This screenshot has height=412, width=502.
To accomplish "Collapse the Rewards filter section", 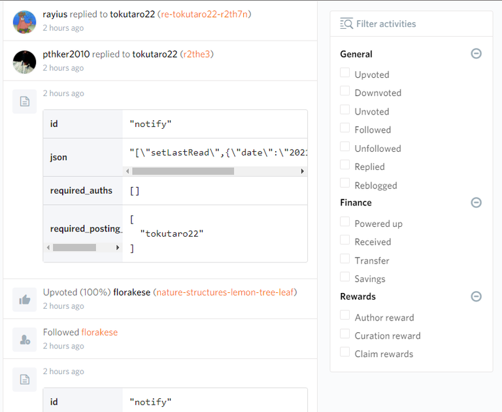I will [477, 296].
